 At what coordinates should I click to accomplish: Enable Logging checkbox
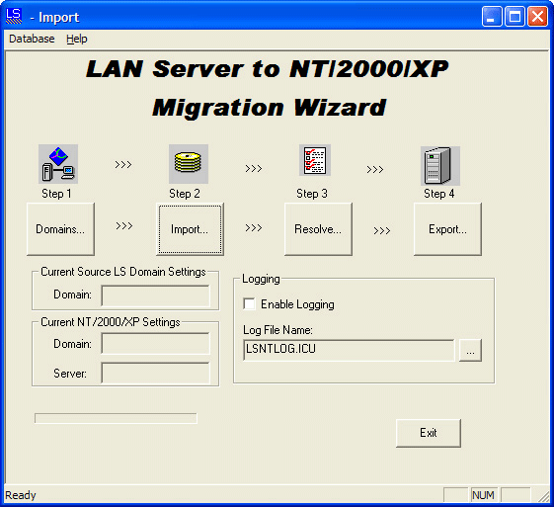(249, 304)
